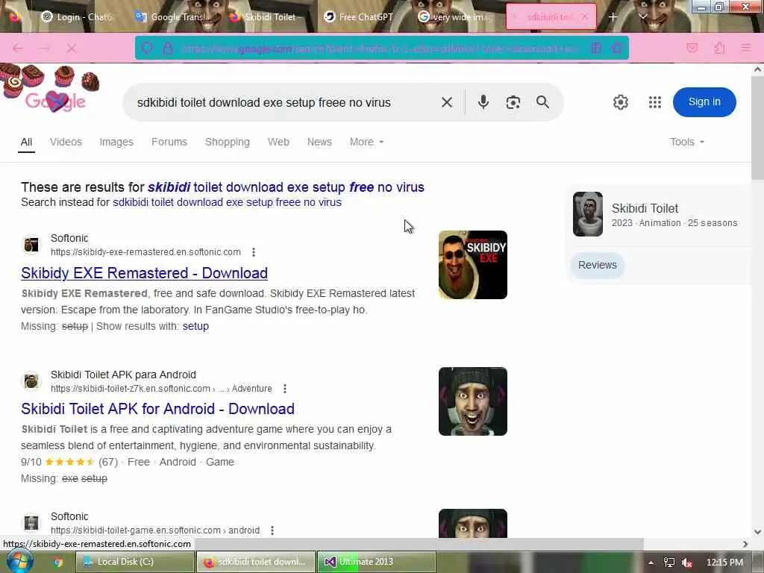
Task: Show hidden tray icons arrow
Action: coord(651,563)
